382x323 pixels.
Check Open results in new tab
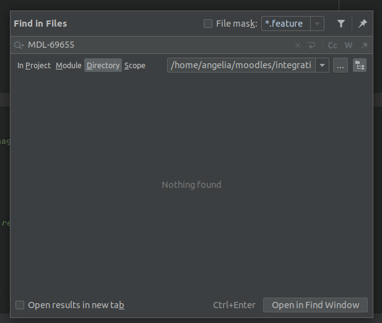20,305
